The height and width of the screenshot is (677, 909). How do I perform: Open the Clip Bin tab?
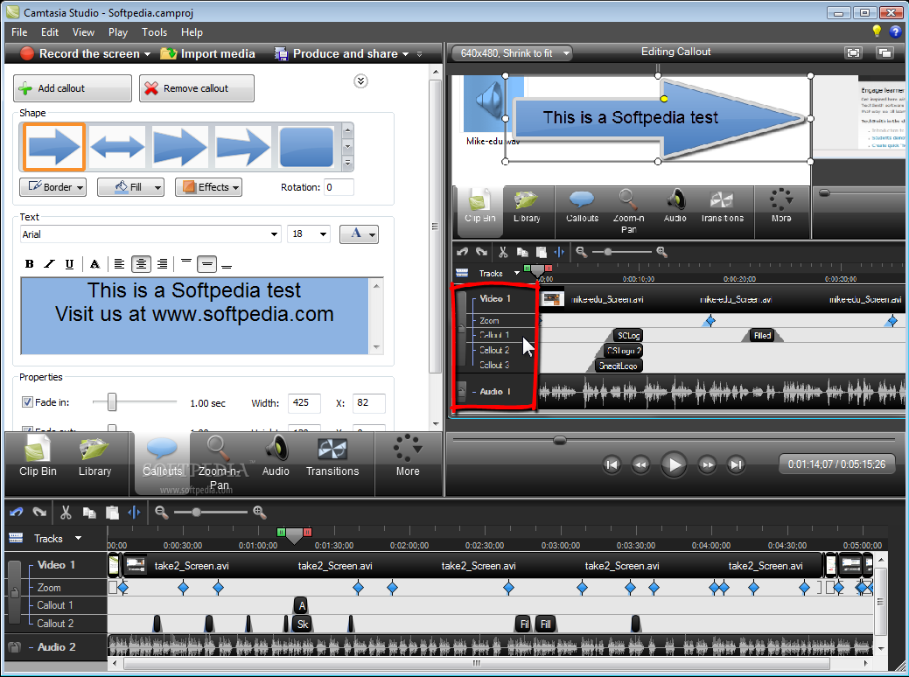38,458
